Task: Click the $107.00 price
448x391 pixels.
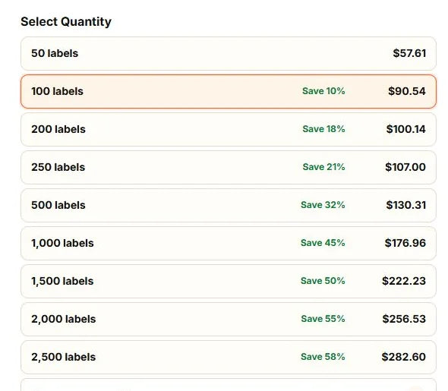Action: [405, 167]
